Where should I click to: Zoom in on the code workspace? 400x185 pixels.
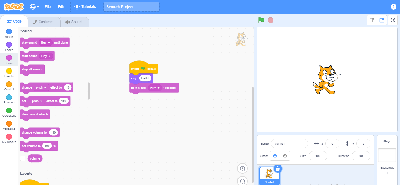pyautogui.click(x=242, y=168)
